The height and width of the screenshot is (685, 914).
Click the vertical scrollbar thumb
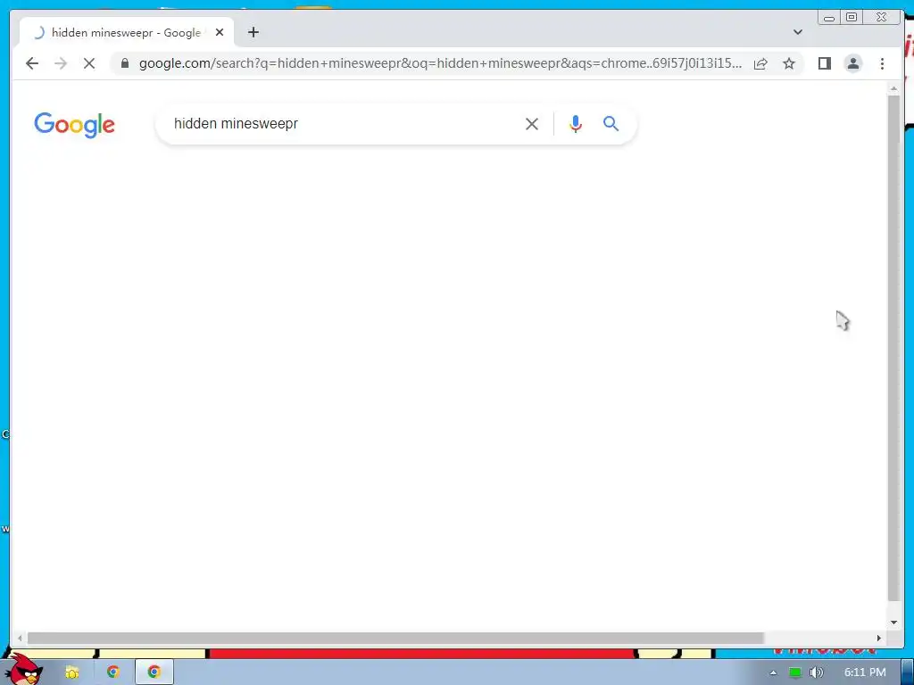[x=893, y=348]
